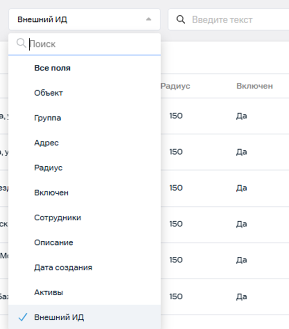Select "Все поля" from the dropdown list
Image resolution: width=289 pixels, height=329 pixels.
[x=52, y=68]
